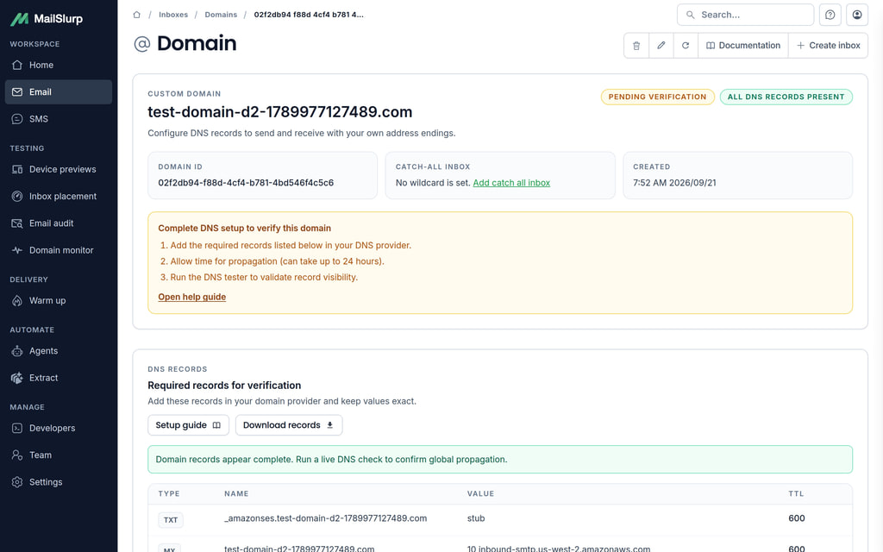Click the green domain records complete banner
Viewport: 883px width, 552px height.
[500, 460]
